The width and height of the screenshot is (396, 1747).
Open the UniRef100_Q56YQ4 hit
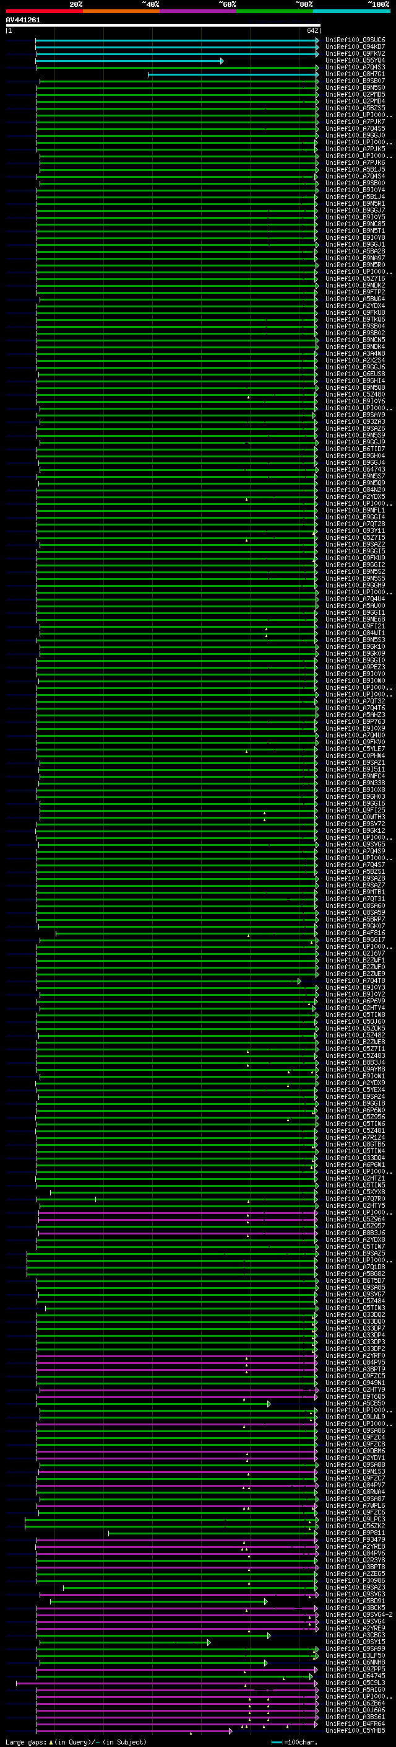point(355,60)
